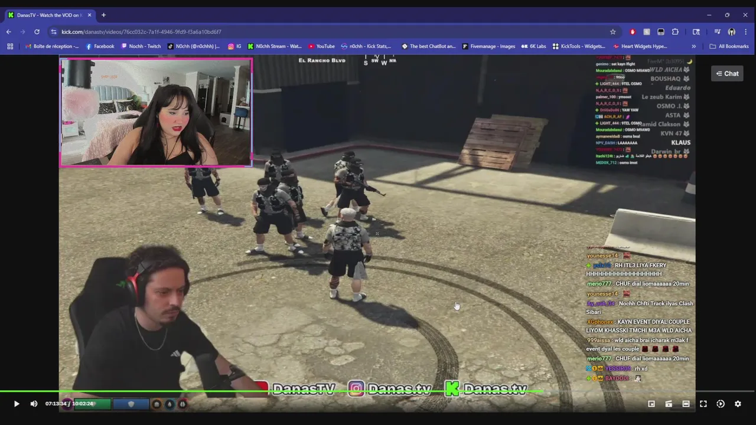756x425 pixels.
Task: Bookmark this page with the star icon
Action: coord(613,32)
